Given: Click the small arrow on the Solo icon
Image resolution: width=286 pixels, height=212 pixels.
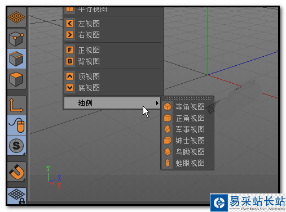Looking at the screenshot, I should (24, 154).
